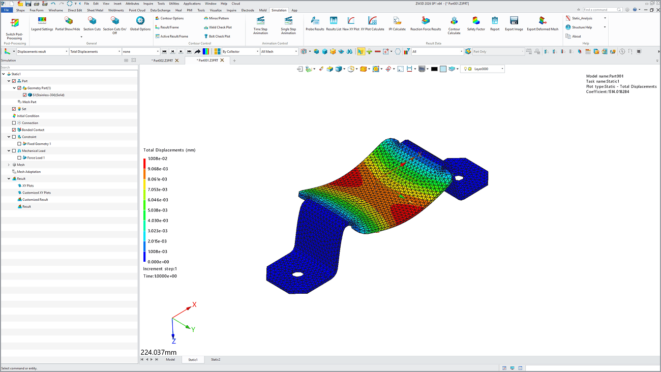Viewport: 661px width, 372px height.
Task: Enable the Fixed Geometry 1 checkbox
Action: tap(19, 144)
